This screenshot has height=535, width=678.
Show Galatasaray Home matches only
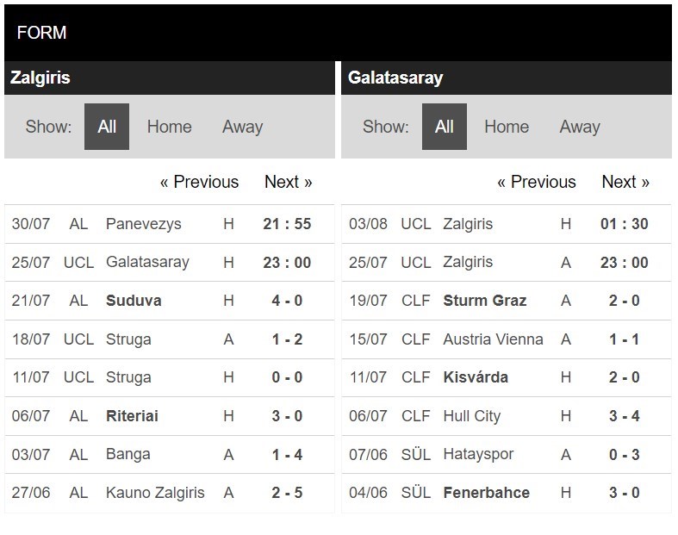pyautogui.click(x=507, y=127)
